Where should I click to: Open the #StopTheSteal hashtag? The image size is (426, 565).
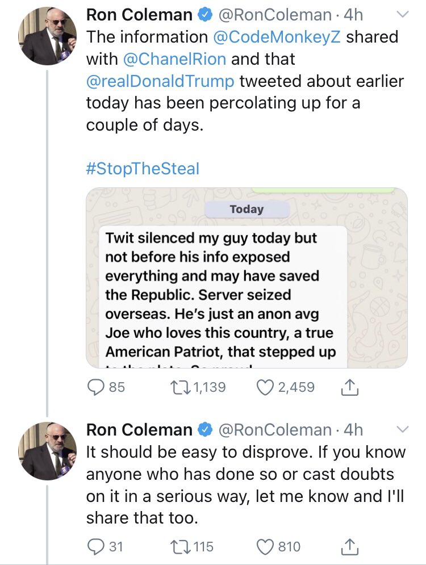point(143,169)
